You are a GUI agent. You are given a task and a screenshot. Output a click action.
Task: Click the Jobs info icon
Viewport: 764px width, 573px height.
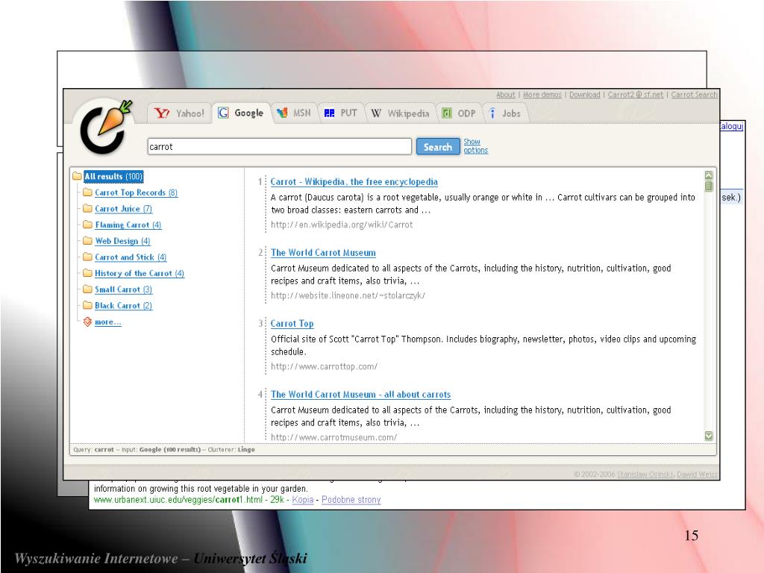click(x=492, y=113)
